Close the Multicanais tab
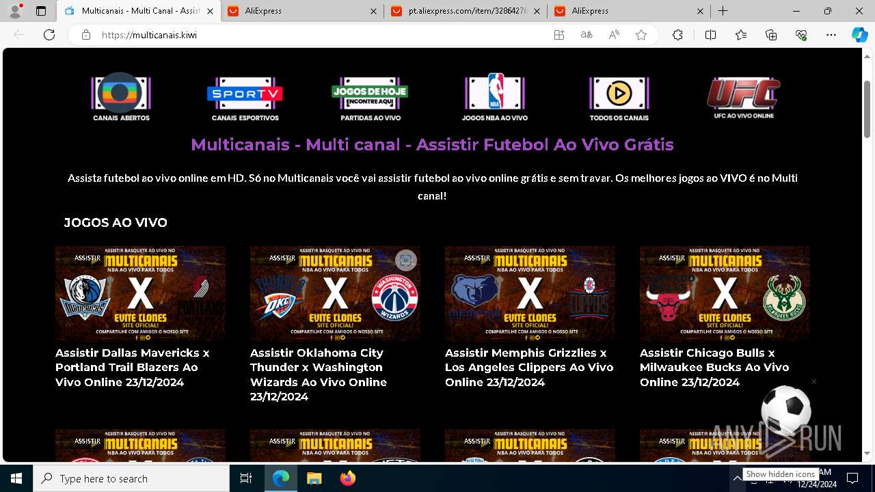The height and width of the screenshot is (492, 875). click(210, 11)
